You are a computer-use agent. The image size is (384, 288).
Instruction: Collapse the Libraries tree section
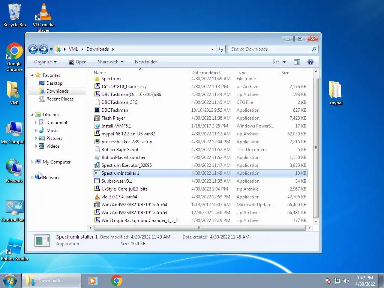point(32,115)
